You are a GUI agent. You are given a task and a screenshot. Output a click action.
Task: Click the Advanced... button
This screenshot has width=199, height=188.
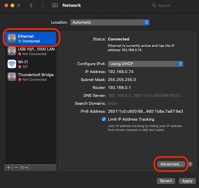171,164
